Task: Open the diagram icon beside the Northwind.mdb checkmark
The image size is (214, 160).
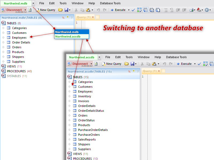Action: click(x=139, y=10)
